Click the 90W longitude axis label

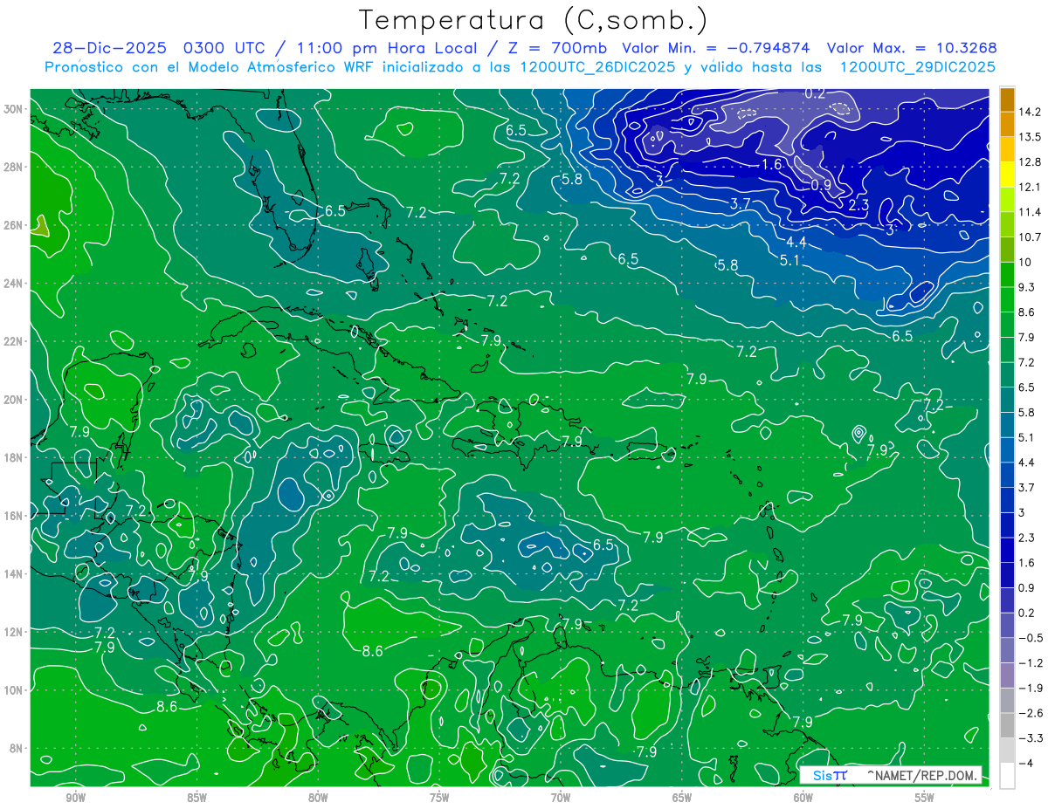pos(75,798)
